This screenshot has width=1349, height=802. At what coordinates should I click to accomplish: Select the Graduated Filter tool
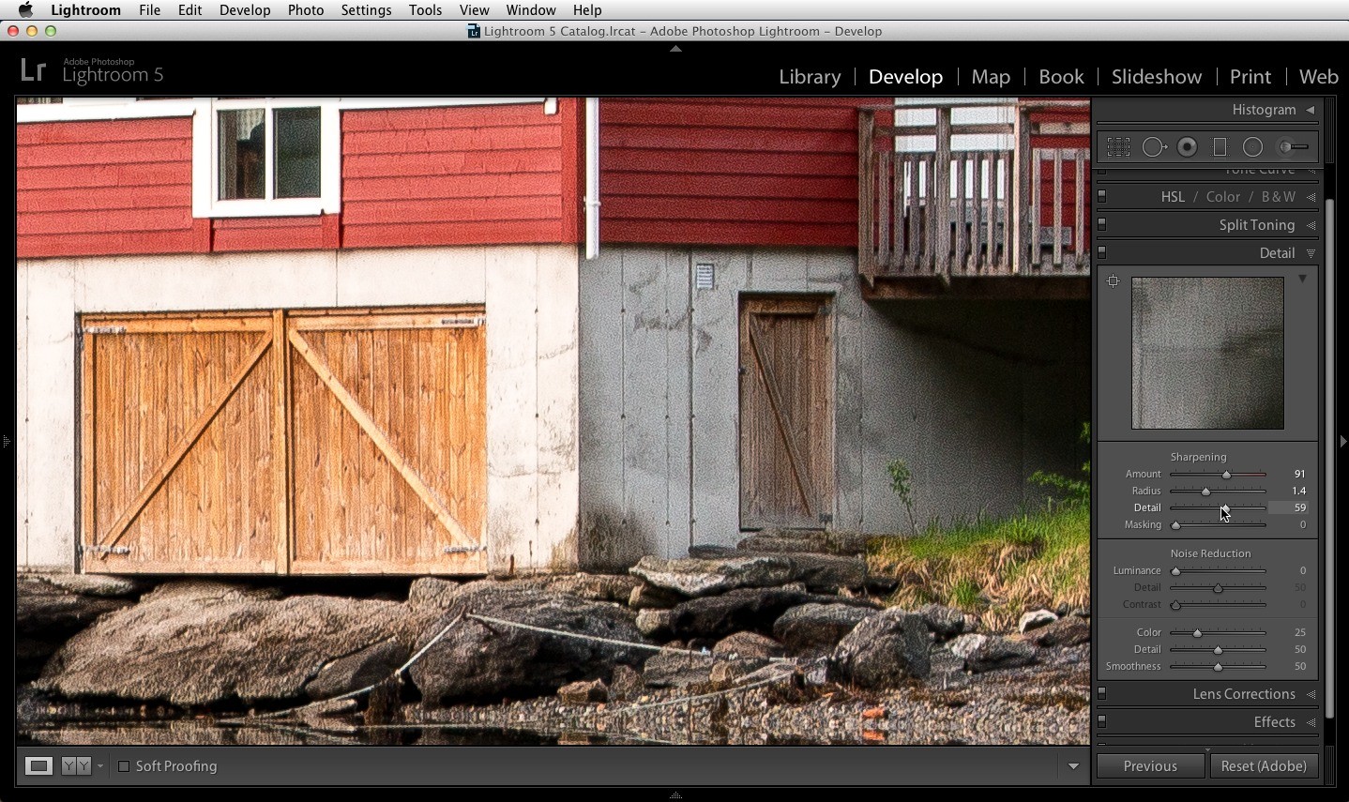click(x=1220, y=147)
